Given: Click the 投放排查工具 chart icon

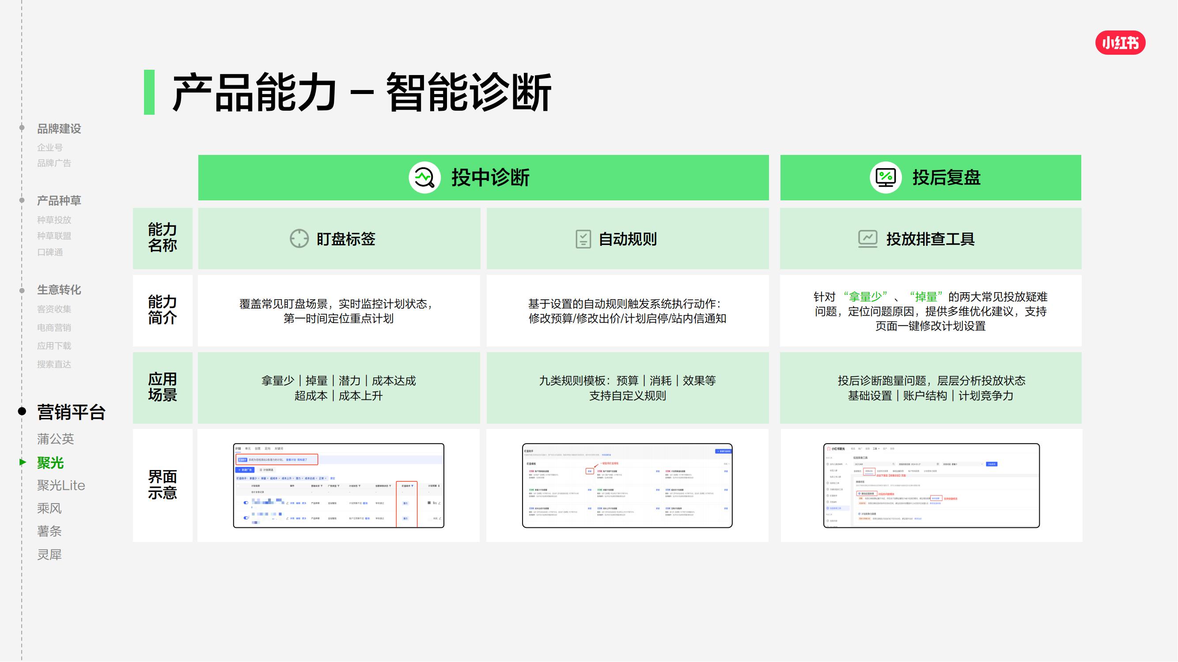Looking at the screenshot, I should [x=867, y=238].
